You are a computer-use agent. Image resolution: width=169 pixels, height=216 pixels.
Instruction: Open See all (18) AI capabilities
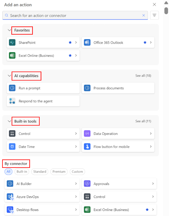[143, 76]
